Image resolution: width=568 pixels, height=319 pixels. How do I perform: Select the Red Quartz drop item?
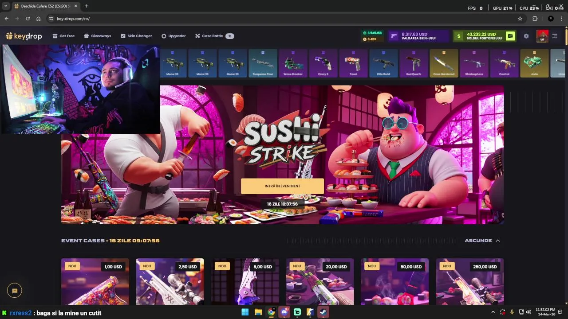[414, 63]
